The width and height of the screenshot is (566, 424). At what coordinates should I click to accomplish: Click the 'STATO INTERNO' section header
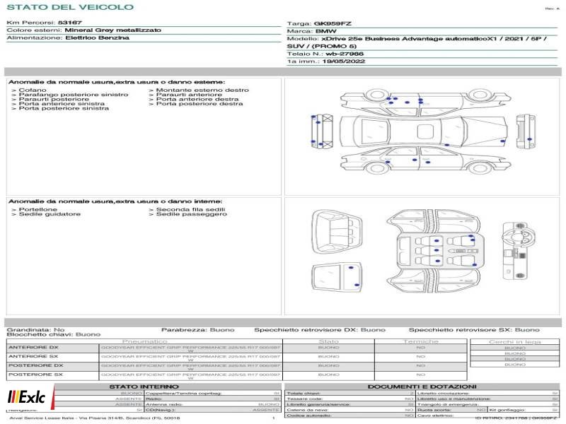click(144, 387)
